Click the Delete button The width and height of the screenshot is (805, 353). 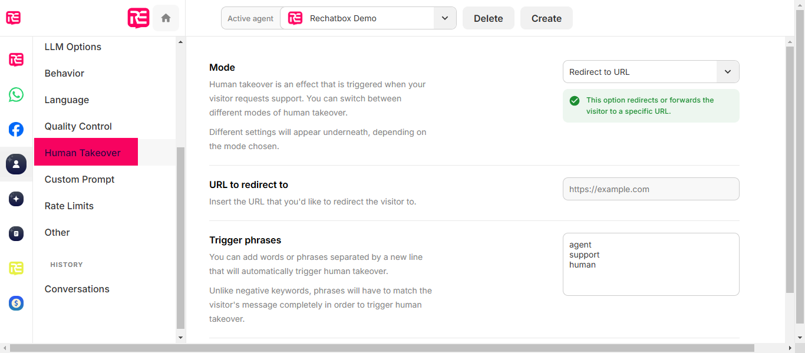pyautogui.click(x=489, y=18)
